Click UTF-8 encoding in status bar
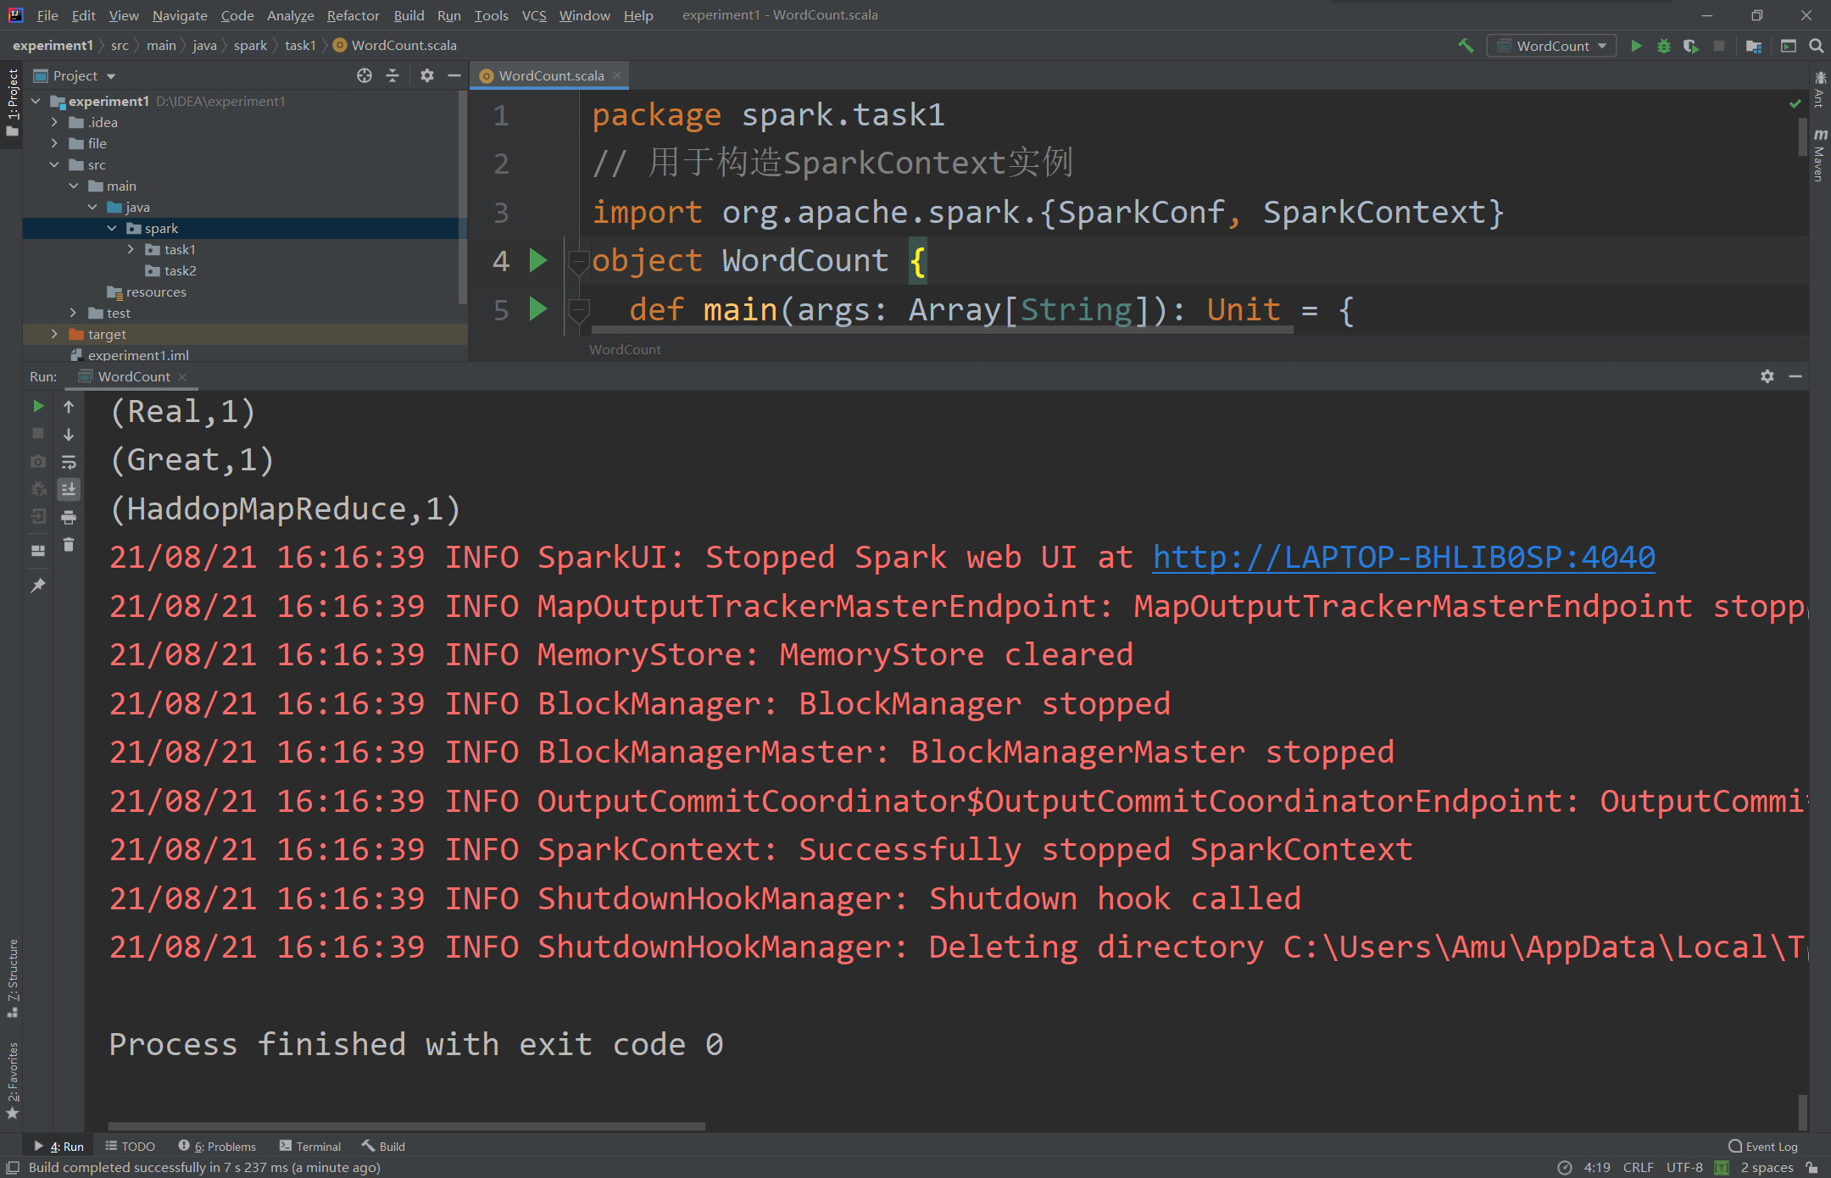The image size is (1831, 1178). pos(1684,1167)
